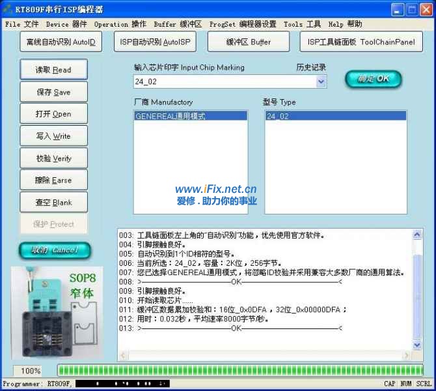This screenshot has height=391, width=436.
Task: Open the ProgSet 编程器设置 menu
Action: pos(243,24)
